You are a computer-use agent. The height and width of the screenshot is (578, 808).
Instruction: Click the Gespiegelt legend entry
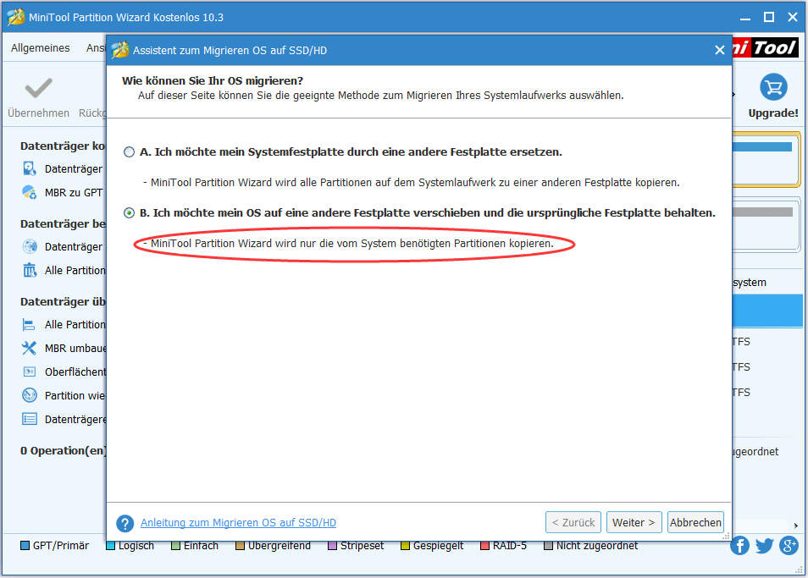pyautogui.click(x=432, y=546)
